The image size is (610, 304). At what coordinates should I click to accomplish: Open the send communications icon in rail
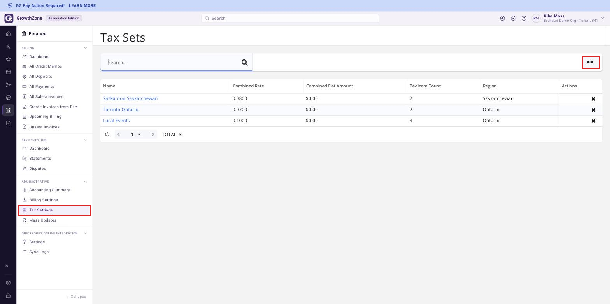click(x=8, y=85)
